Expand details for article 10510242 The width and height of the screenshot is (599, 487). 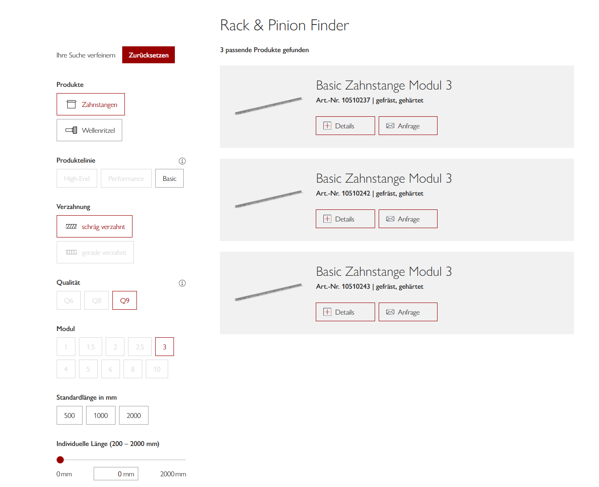pos(345,219)
